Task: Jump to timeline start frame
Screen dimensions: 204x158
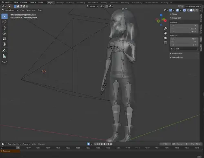Action: 95,144
